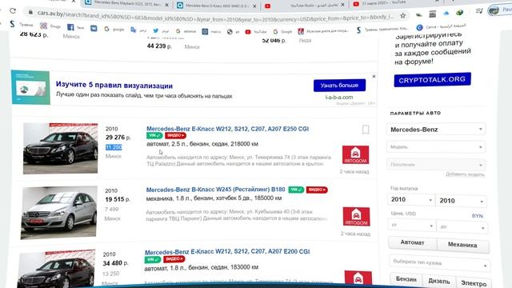This screenshot has width=512, height=288.
Task: Open the body type dropdown
Action: point(439,263)
